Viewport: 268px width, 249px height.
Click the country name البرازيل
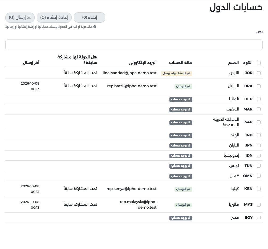[x=233, y=86]
